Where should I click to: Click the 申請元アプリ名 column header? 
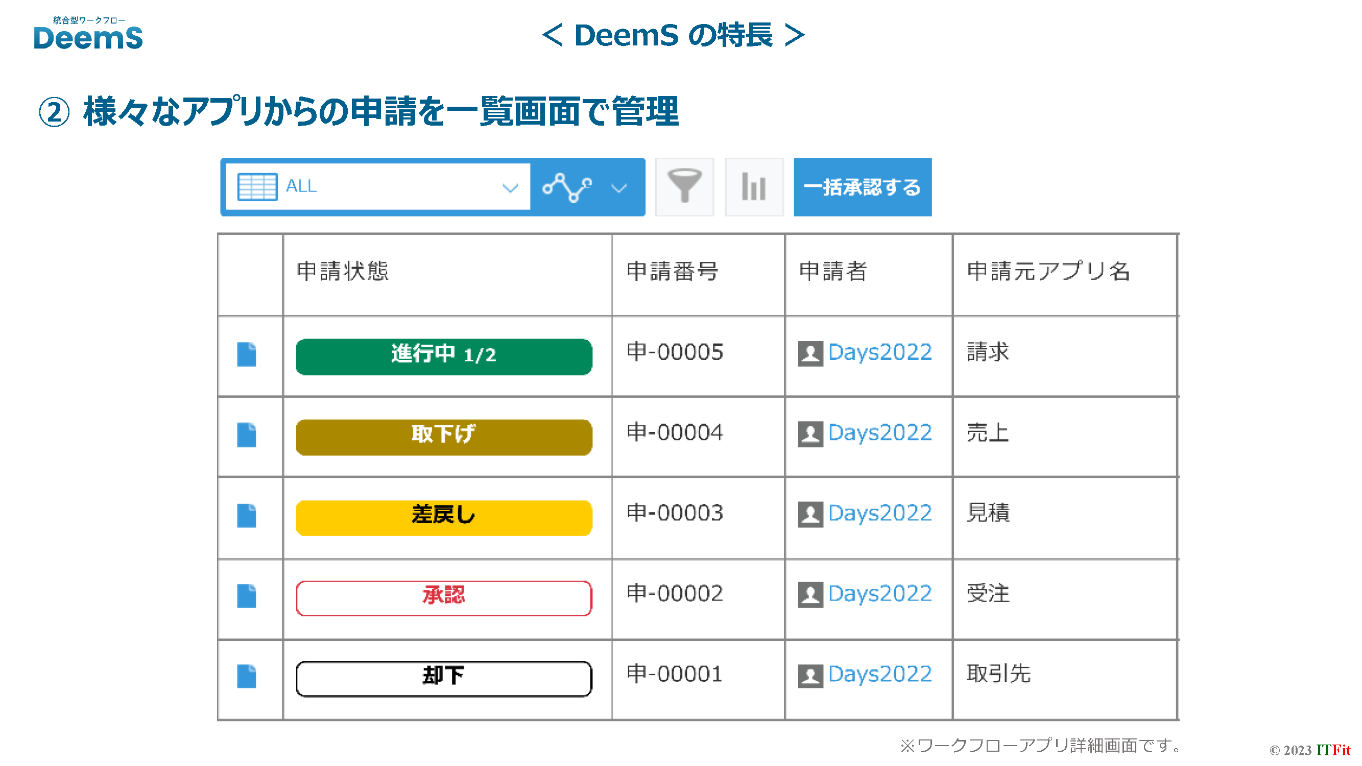tap(1047, 271)
